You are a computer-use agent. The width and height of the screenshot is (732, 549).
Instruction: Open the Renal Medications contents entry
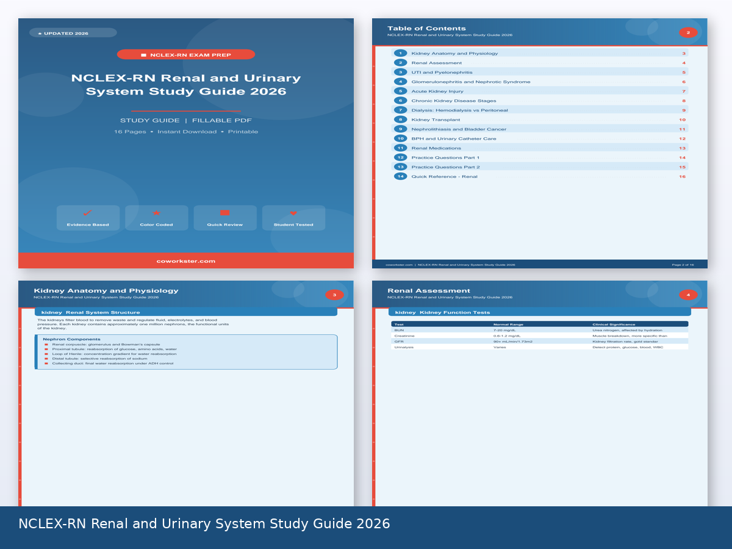coord(436,148)
